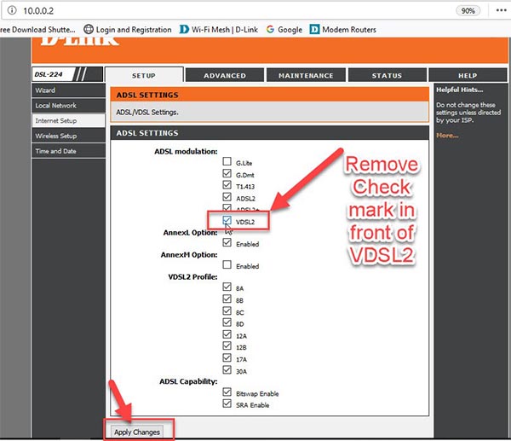Screen dimensions: 511x441
Task: Open Time and Date in the sidebar
Action: (68, 151)
